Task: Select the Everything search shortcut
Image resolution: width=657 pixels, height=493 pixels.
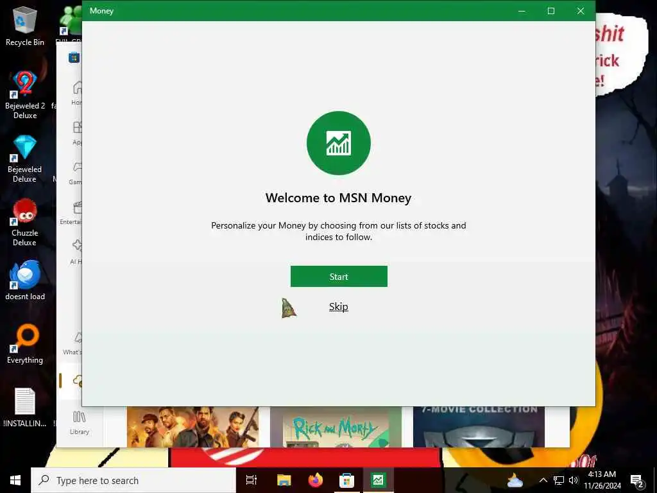Action: (25, 344)
